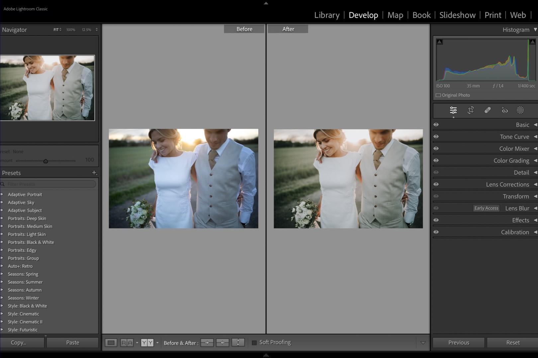Open the before and after view options dropdown

[x=157, y=343]
